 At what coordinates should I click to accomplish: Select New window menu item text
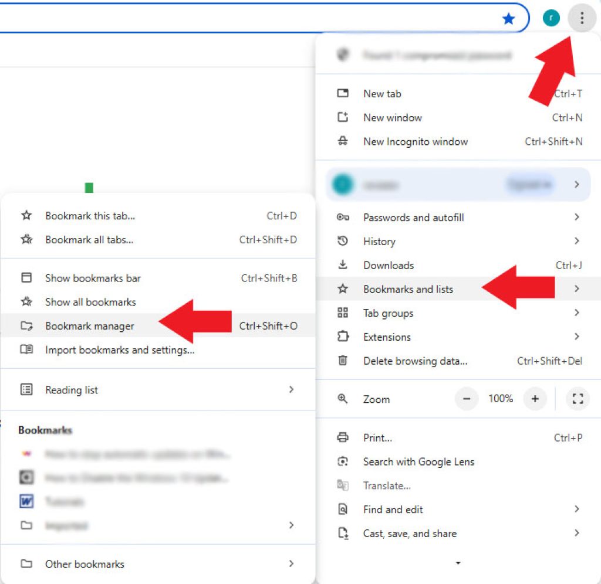click(x=393, y=118)
